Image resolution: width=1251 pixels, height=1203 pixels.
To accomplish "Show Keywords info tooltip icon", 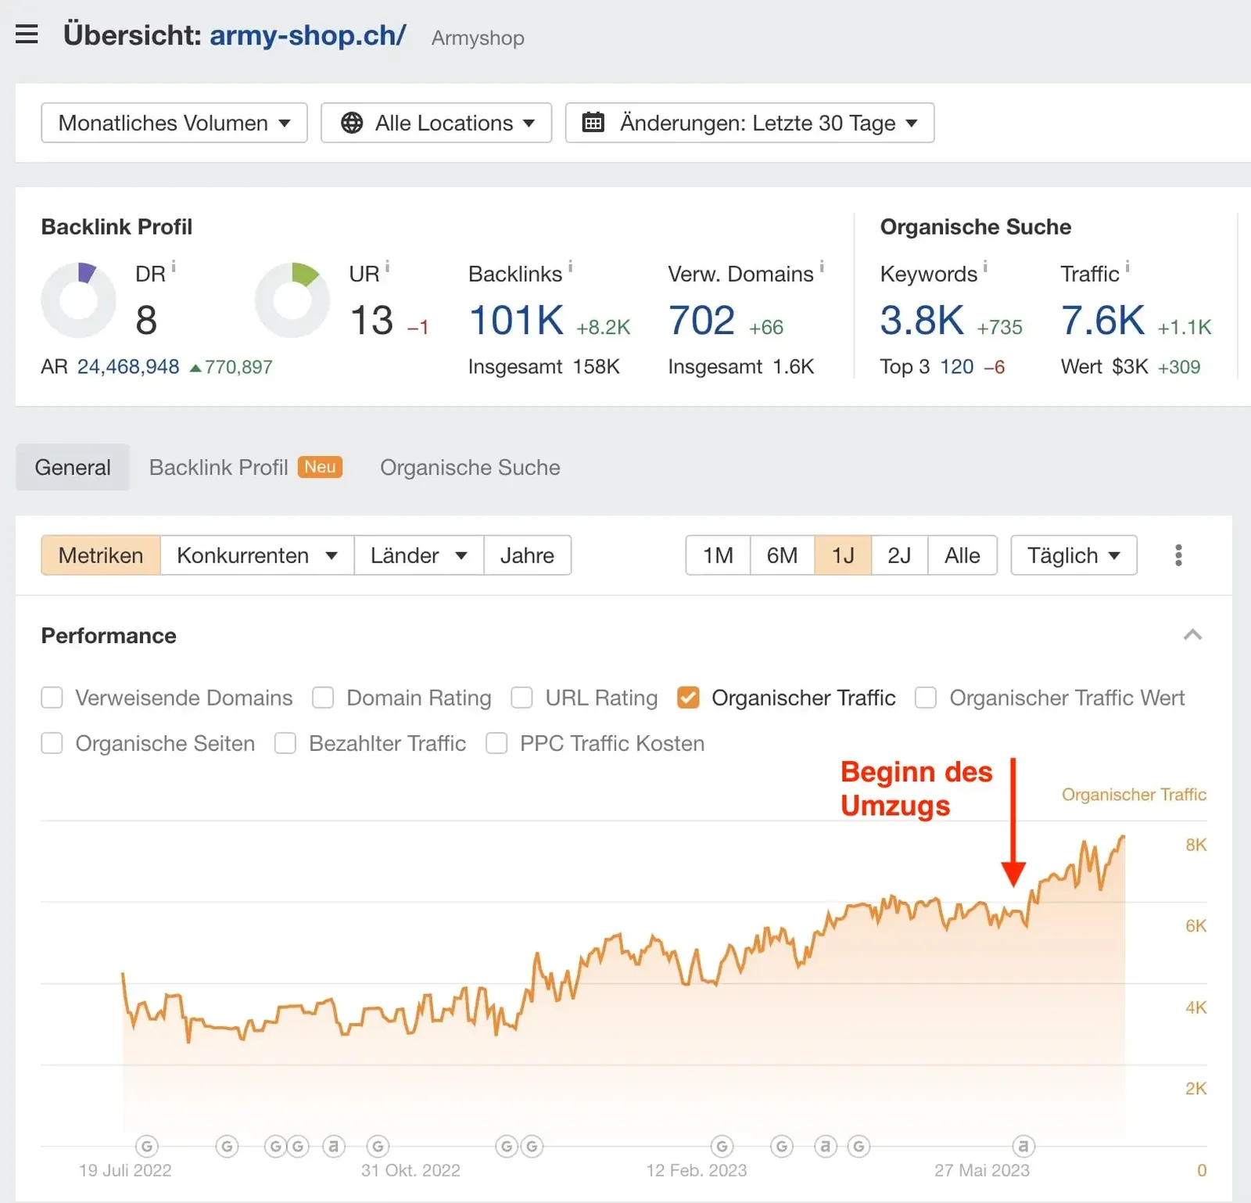I will pos(985,268).
